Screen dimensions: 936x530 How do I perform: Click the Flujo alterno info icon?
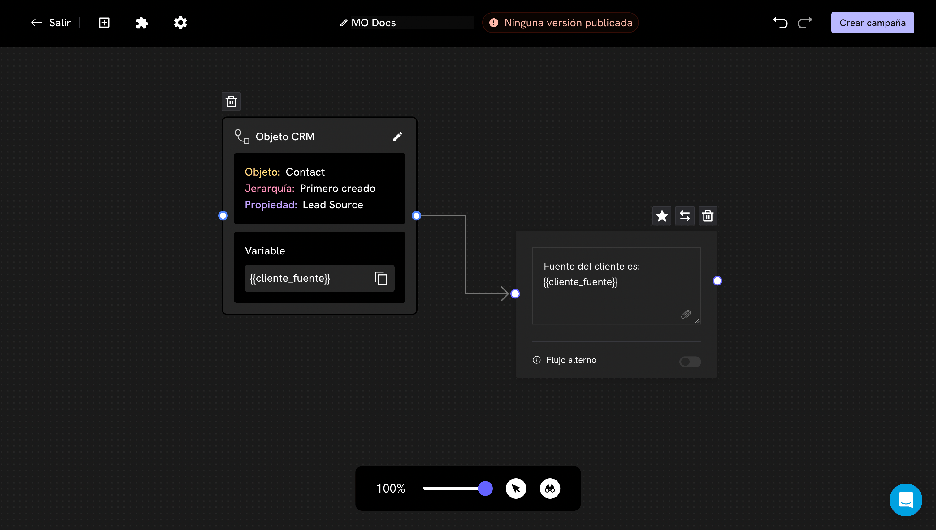click(536, 360)
